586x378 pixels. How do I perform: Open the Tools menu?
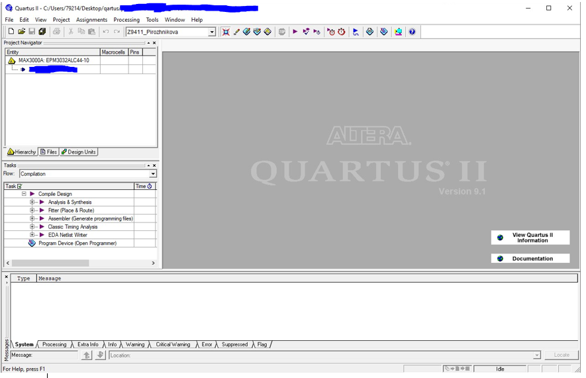click(152, 20)
